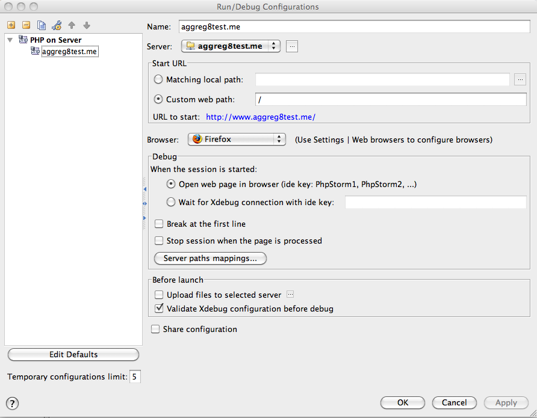Click the Server paths mappings button
Image resolution: width=537 pixels, height=418 pixels.
(210, 258)
